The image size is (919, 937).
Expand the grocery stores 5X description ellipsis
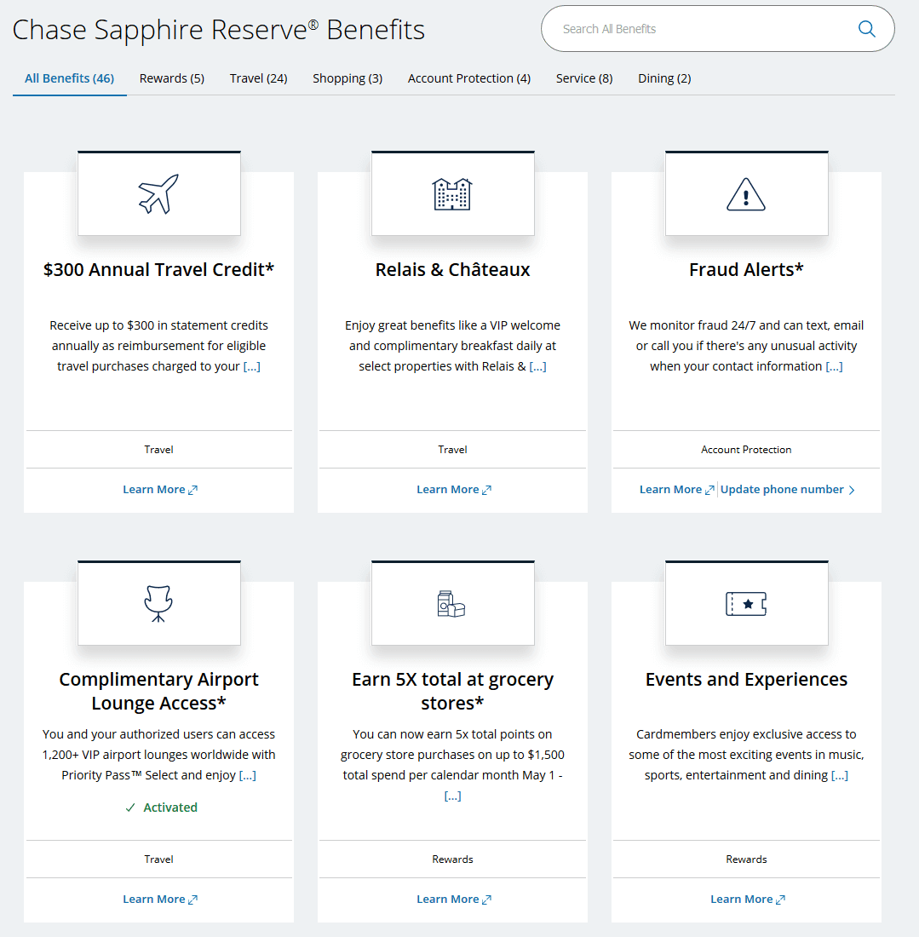[x=452, y=796]
